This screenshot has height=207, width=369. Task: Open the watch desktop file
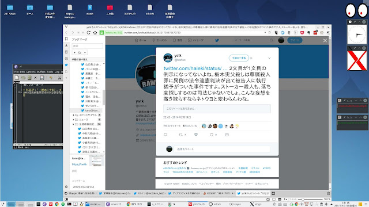point(90,10)
